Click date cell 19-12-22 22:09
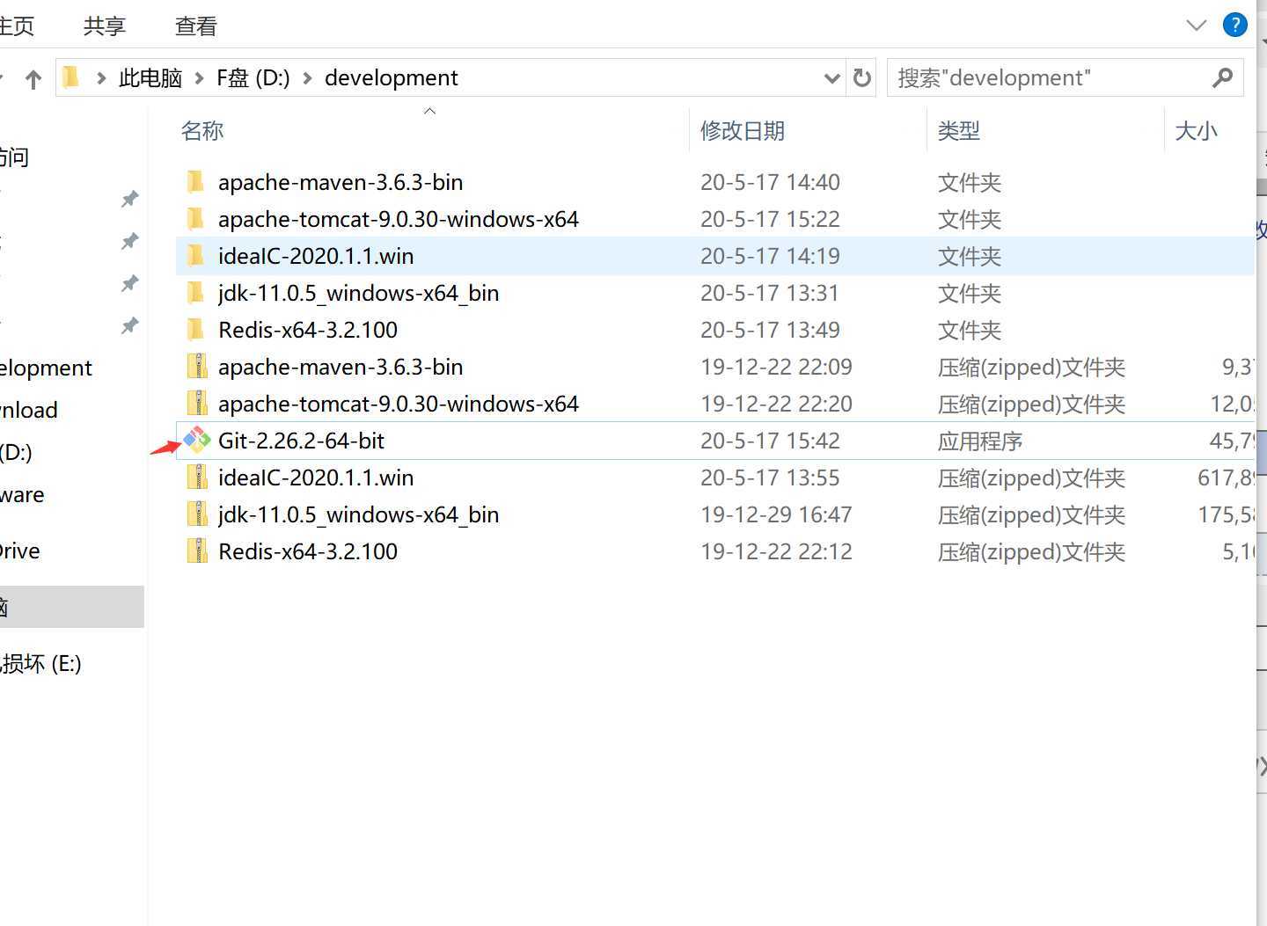The width and height of the screenshot is (1267, 926). [776, 367]
